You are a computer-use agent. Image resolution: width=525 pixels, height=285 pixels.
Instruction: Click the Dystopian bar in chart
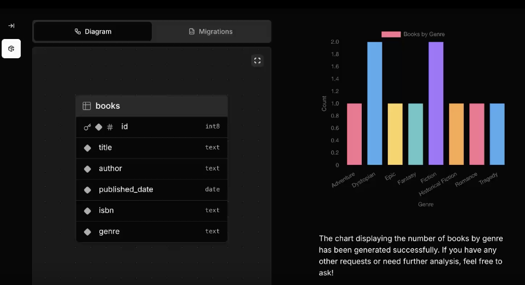coord(374,103)
